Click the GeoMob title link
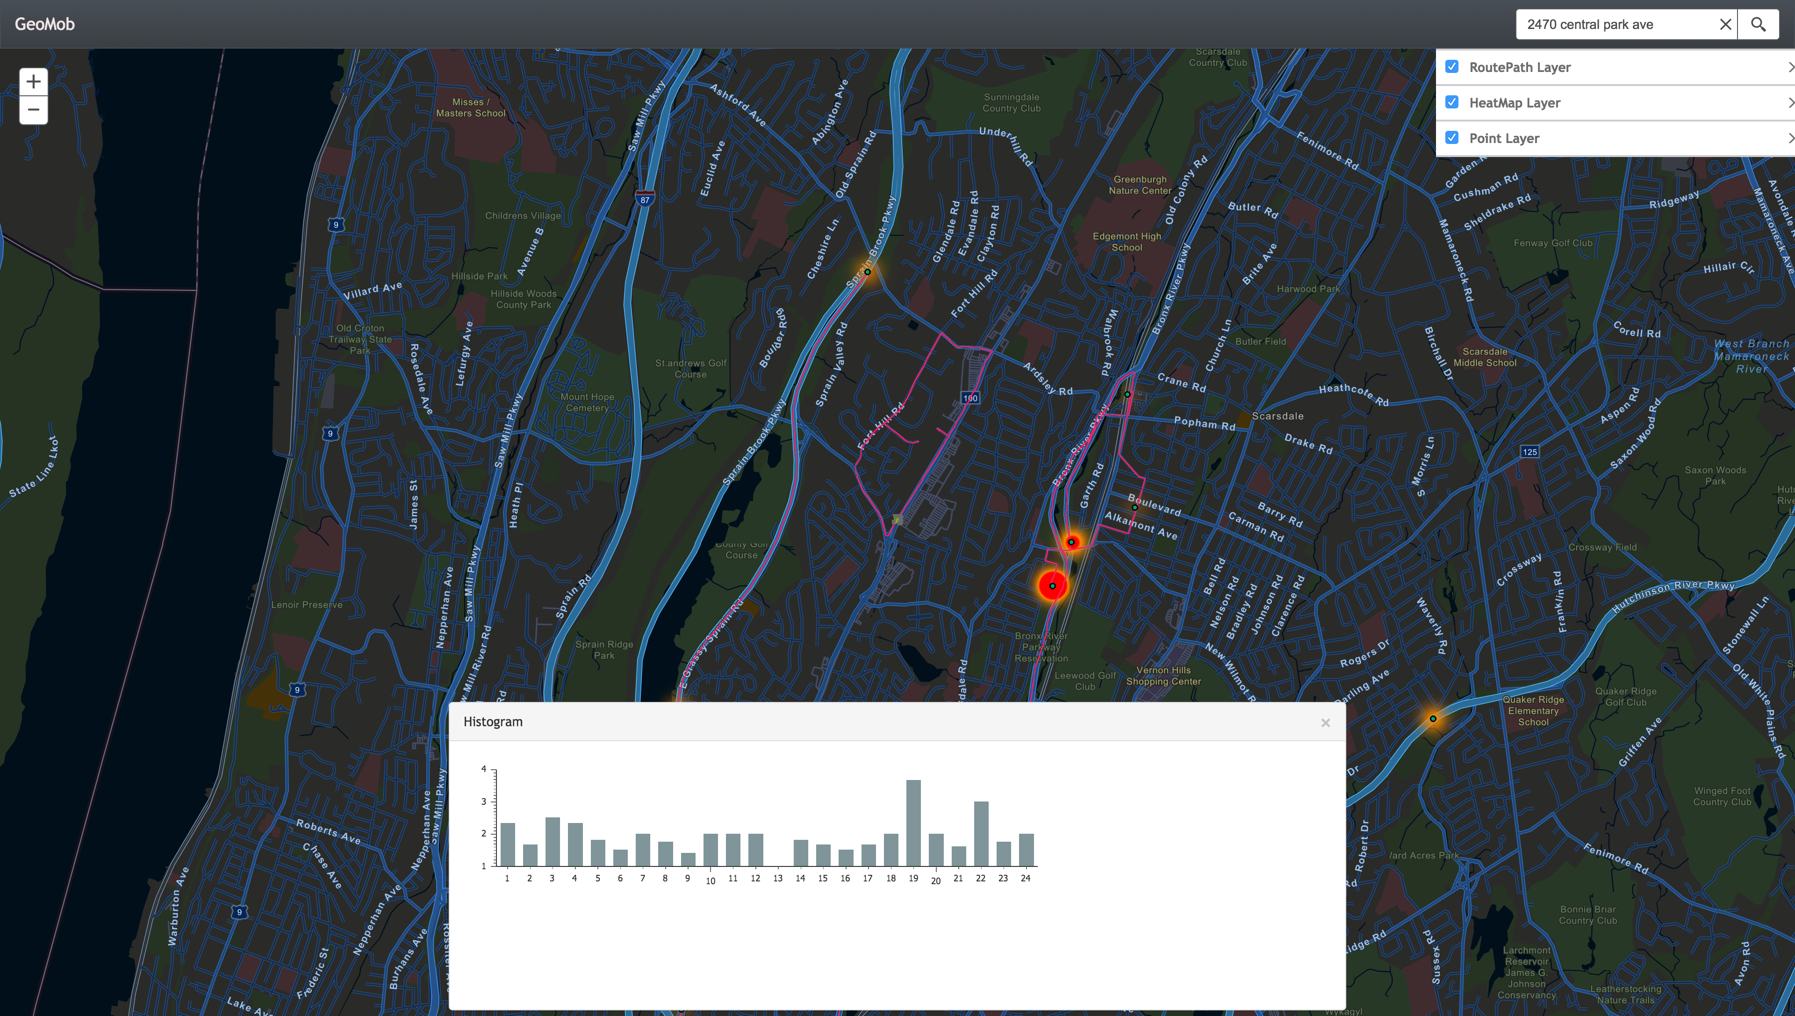 (x=45, y=24)
